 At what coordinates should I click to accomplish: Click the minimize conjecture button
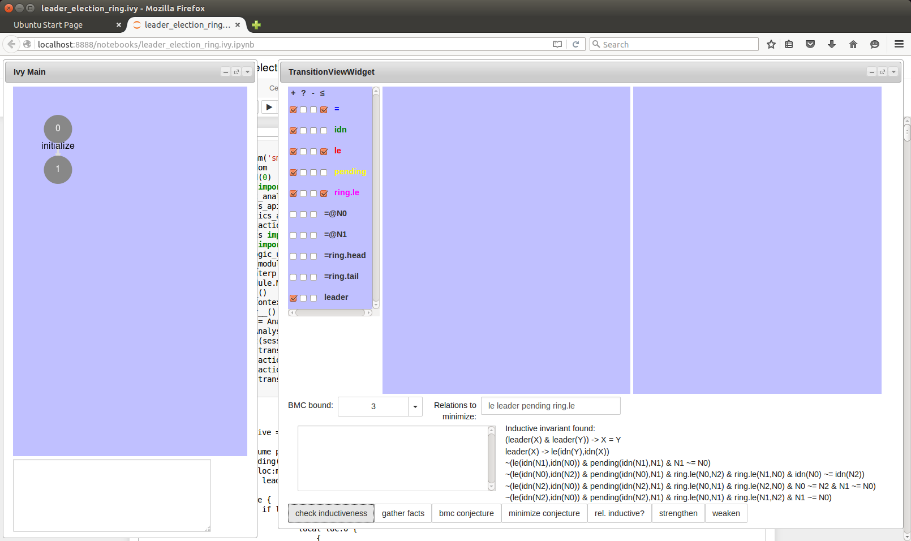click(x=544, y=513)
